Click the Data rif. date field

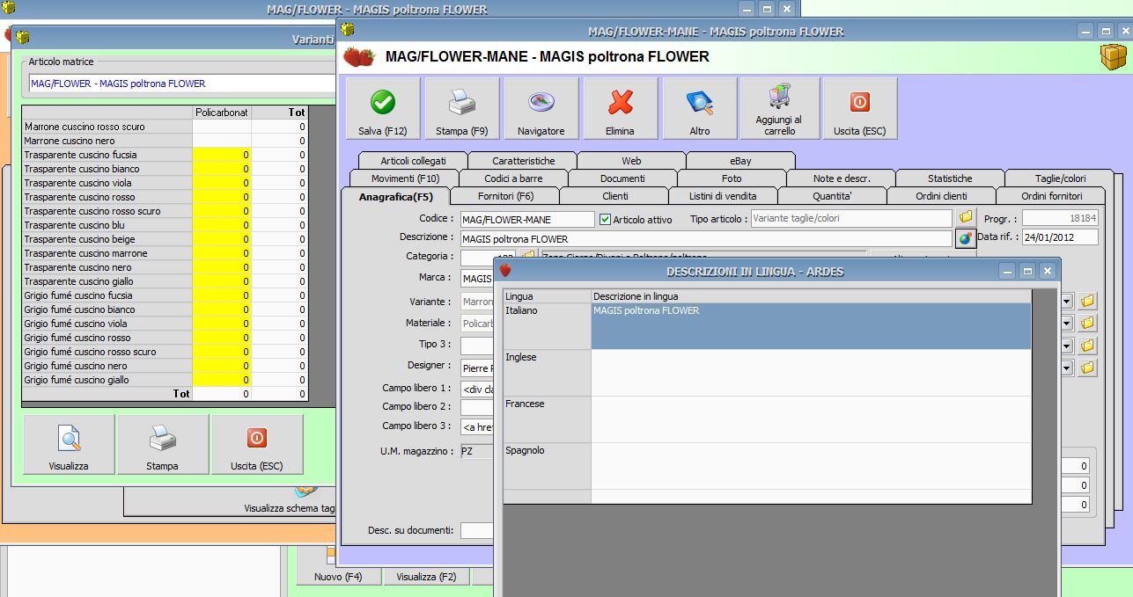1060,237
